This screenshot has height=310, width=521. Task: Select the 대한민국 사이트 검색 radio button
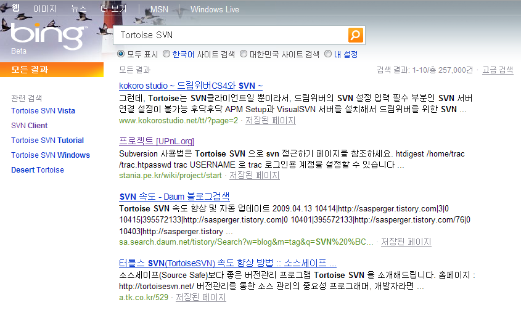click(x=244, y=54)
